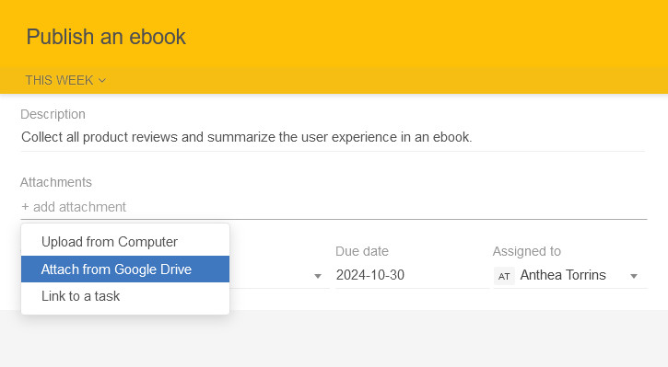Open dropdown arrow left of Due date
The height and width of the screenshot is (367, 668).
click(x=317, y=277)
